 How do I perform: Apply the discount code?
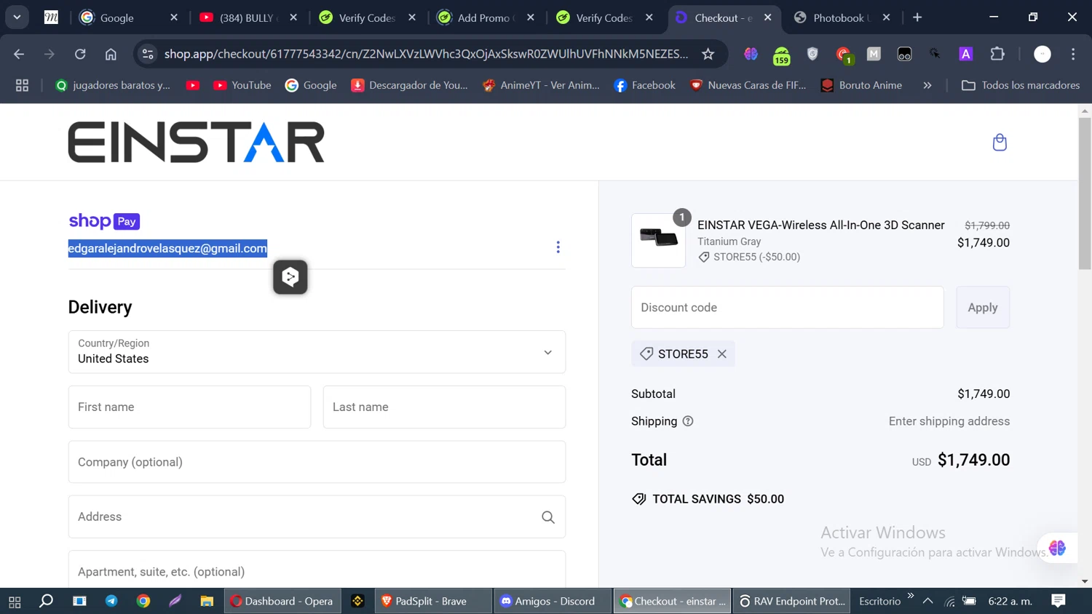coord(982,308)
